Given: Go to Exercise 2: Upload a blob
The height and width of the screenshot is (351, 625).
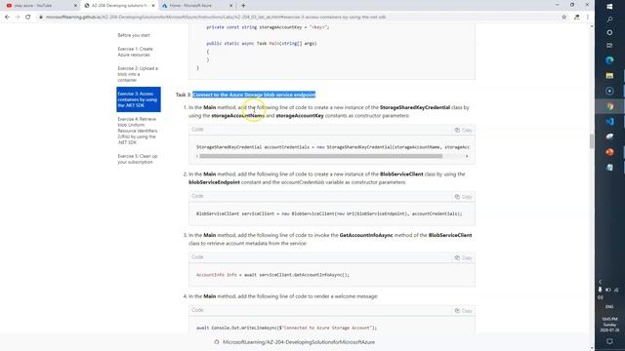Looking at the screenshot, I should pos(138,74).
